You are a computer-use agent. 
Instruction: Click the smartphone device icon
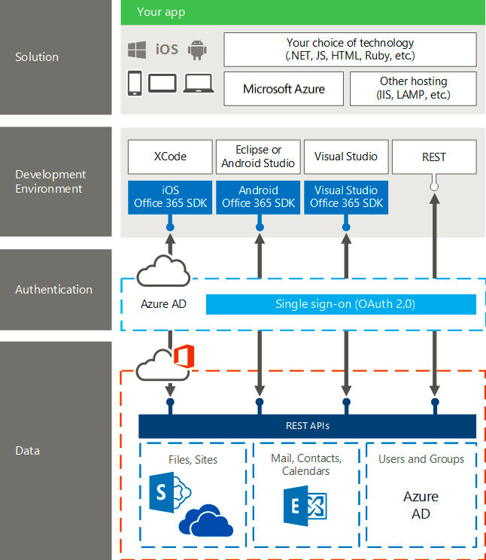tap(135, 84)
